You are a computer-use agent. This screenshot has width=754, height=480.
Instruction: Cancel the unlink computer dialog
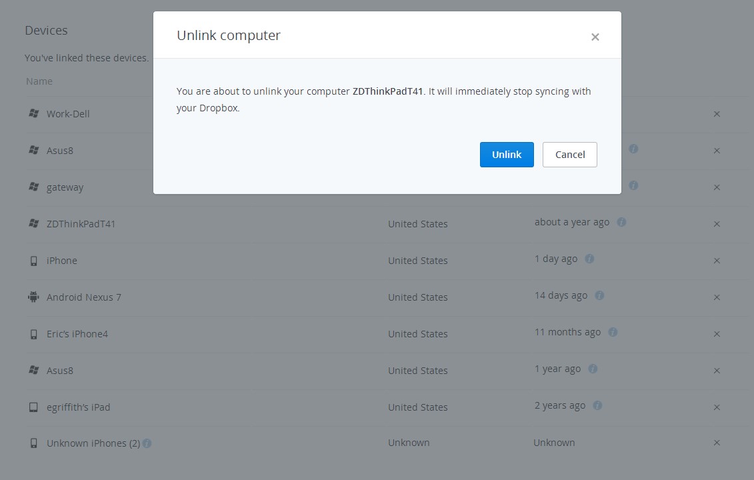click(570, 155)
